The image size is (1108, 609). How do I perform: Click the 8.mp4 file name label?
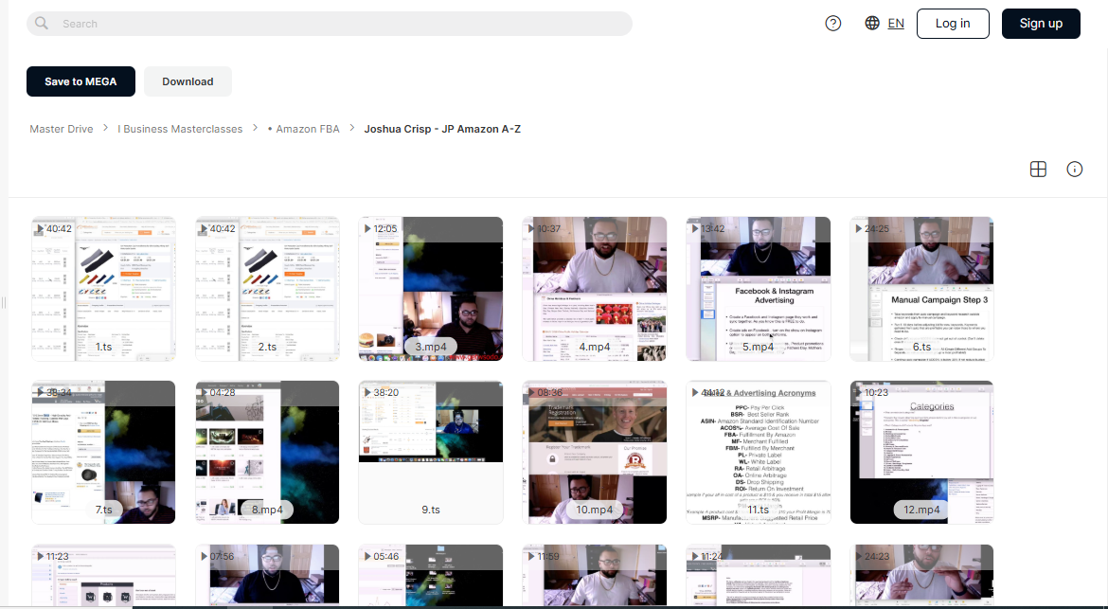[x=267, y=510]
